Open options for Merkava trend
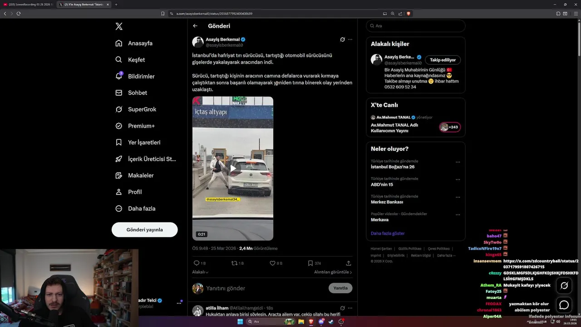The width and height of the screenshot is (581, 327). [x=458, y=215]
